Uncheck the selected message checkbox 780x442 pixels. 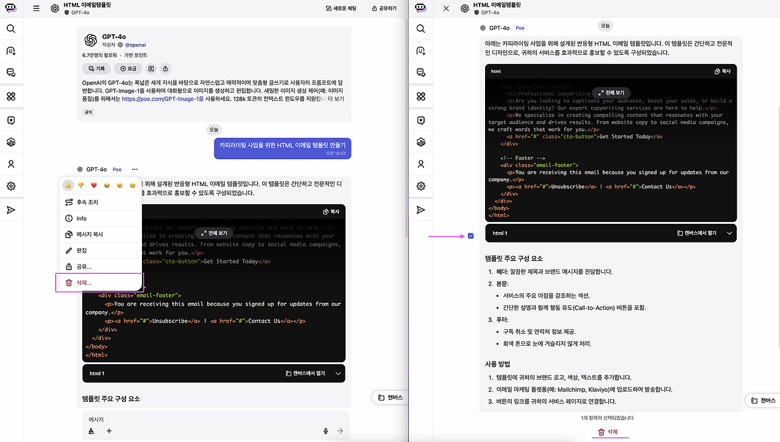pyautogui.click(x=470, y=236)
